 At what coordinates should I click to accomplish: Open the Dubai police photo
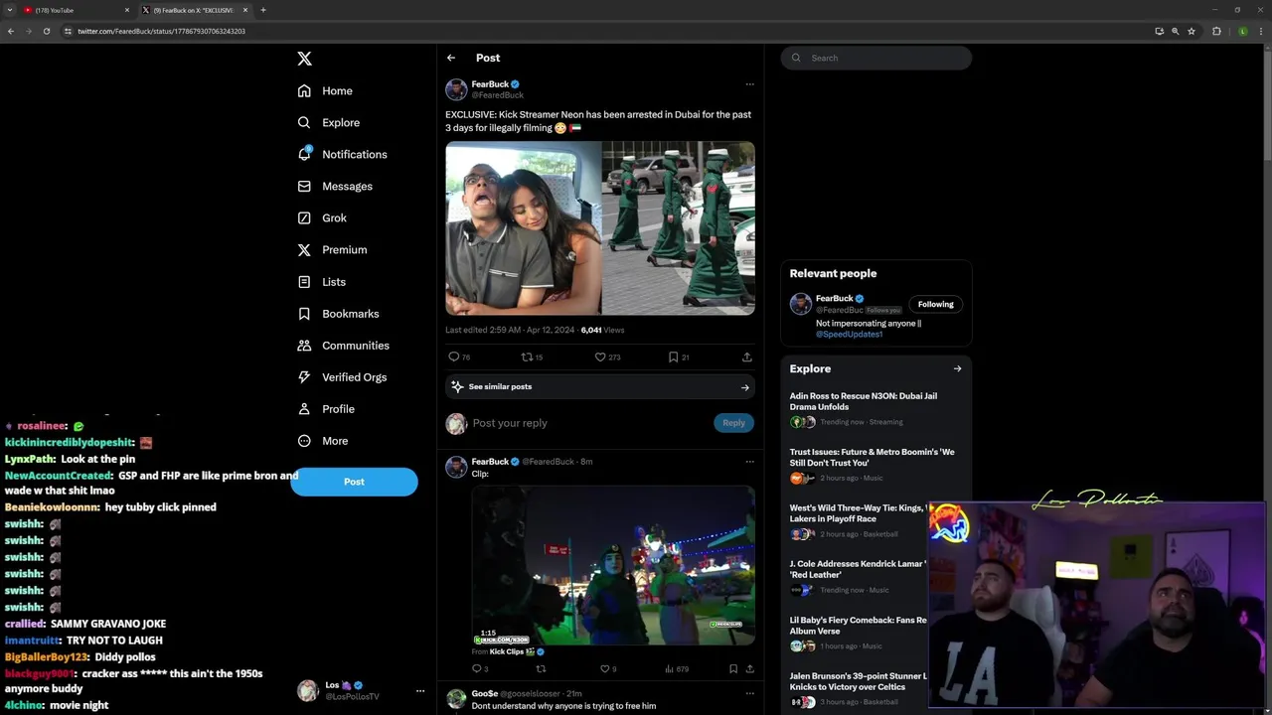point(678,228)
